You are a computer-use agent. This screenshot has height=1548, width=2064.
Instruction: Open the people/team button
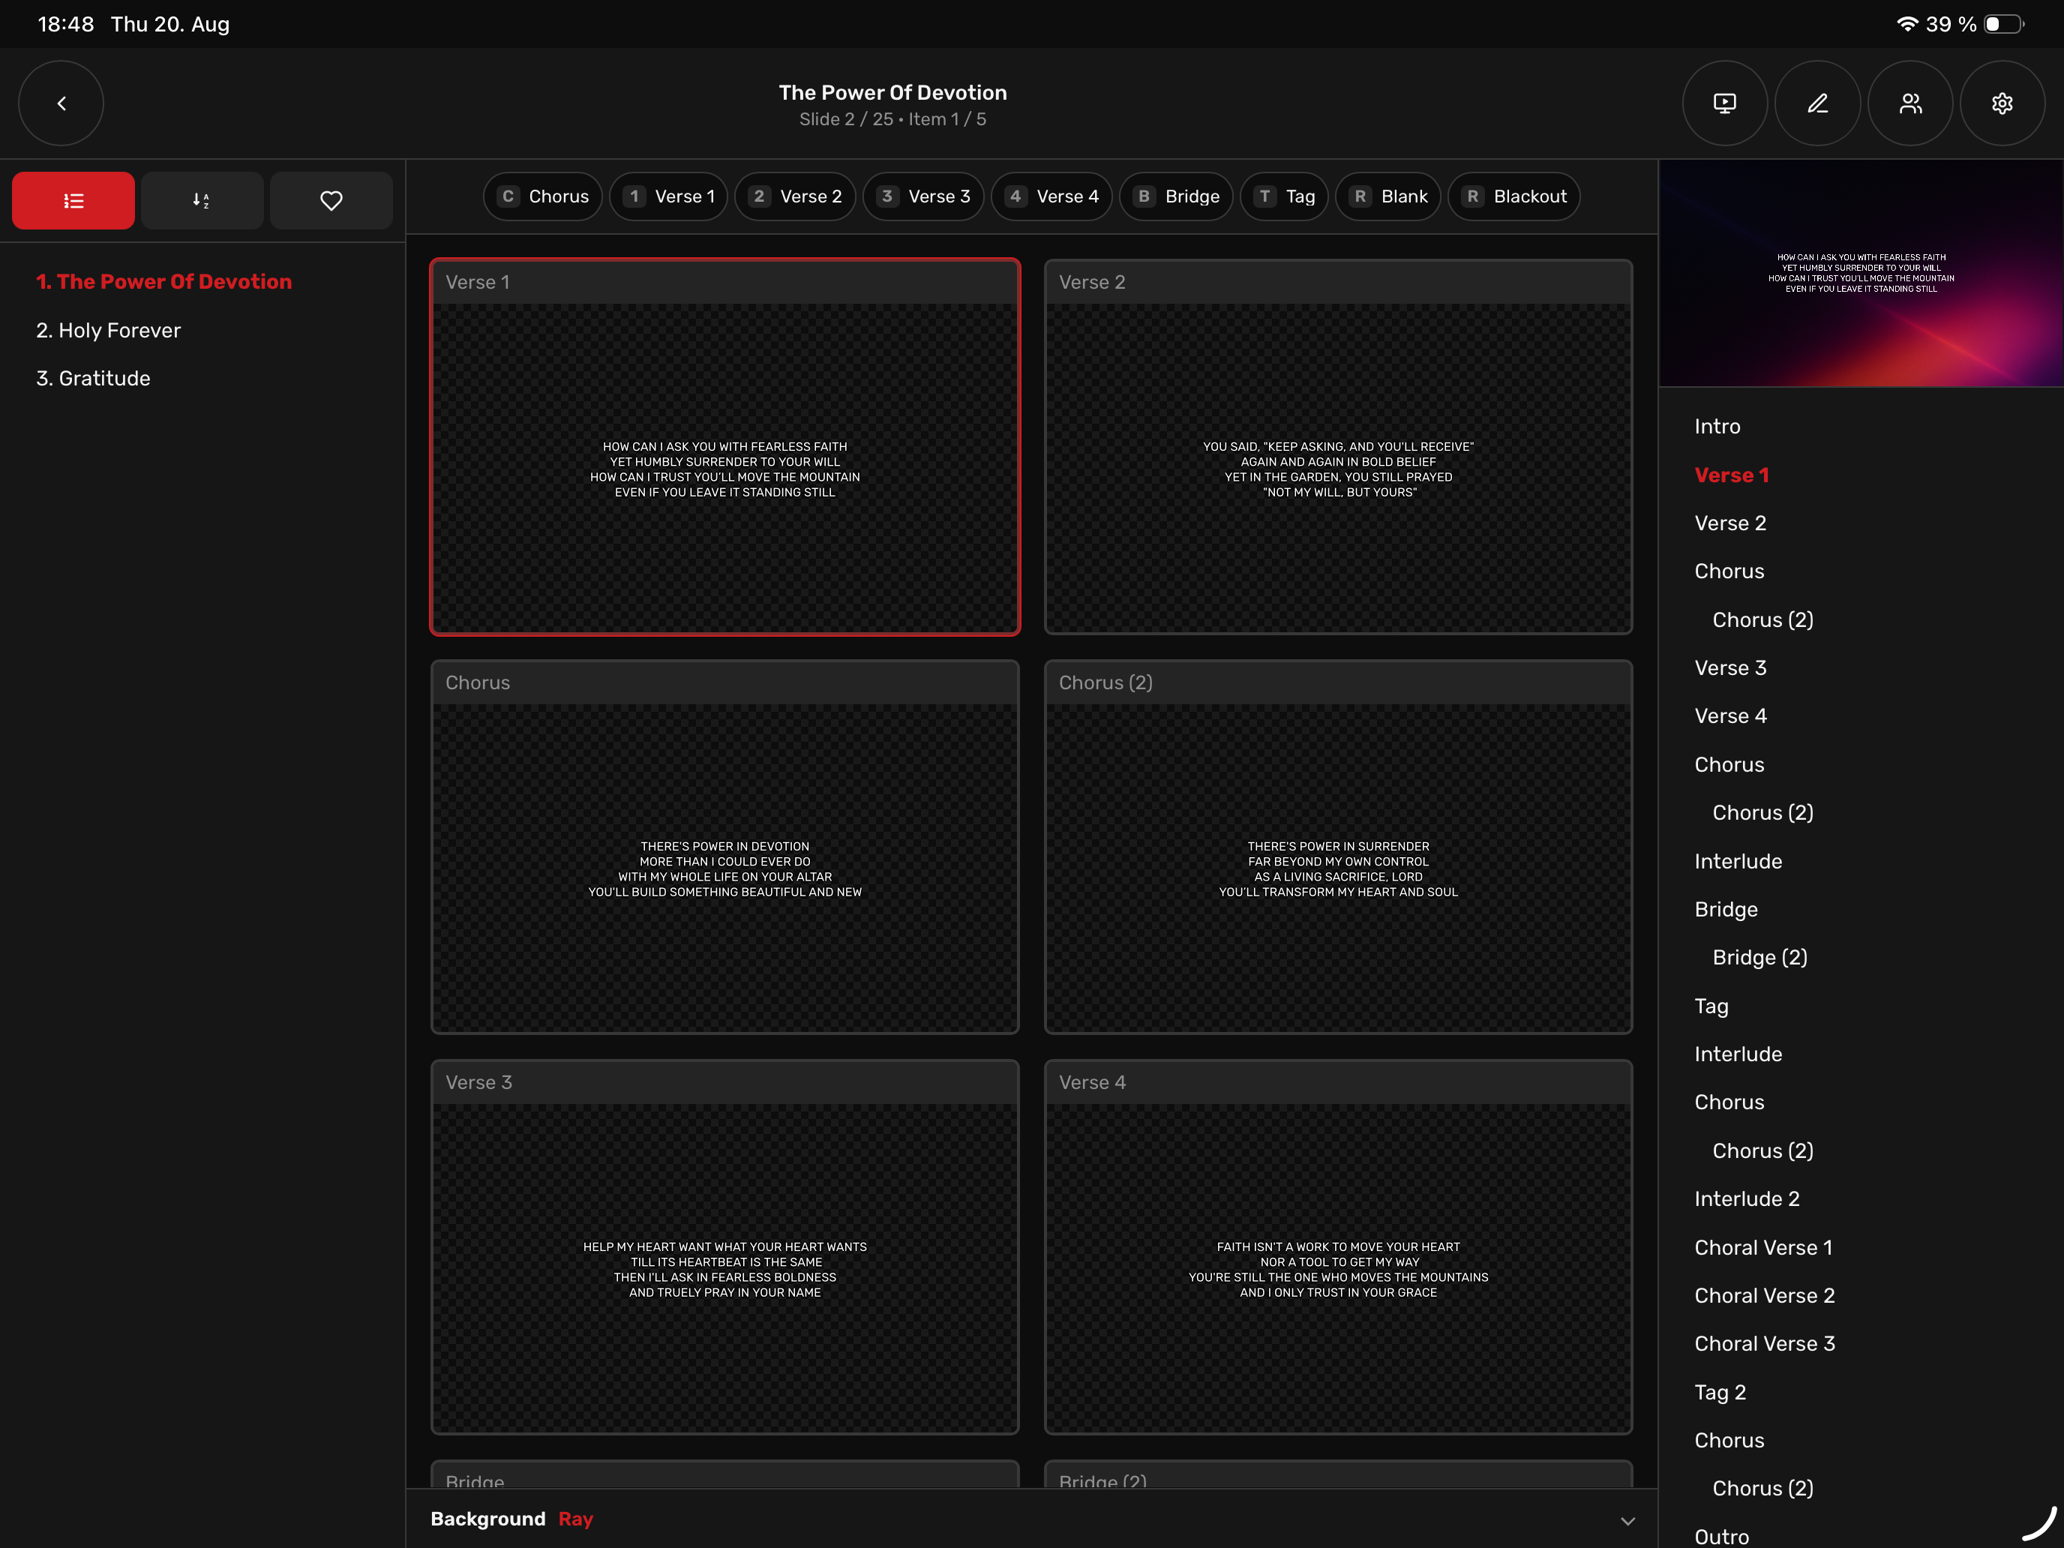tap(1910, 103)
